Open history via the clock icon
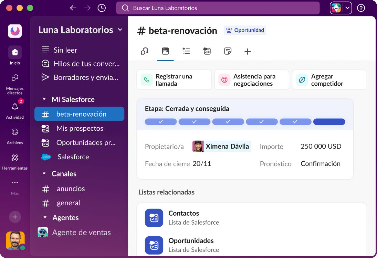 tap(101, 8)
